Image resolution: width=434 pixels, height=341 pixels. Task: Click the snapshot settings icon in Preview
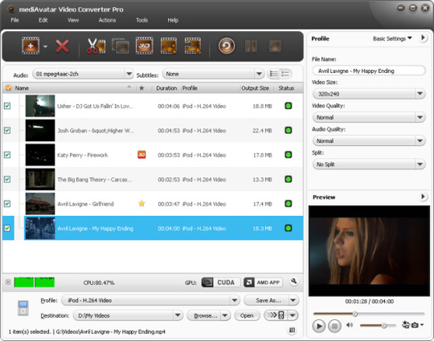pyautogui.click(x=406, y=325)
